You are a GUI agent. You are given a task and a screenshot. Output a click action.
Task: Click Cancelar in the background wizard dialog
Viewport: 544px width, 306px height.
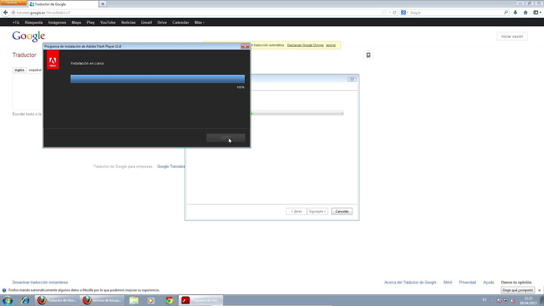342,211
